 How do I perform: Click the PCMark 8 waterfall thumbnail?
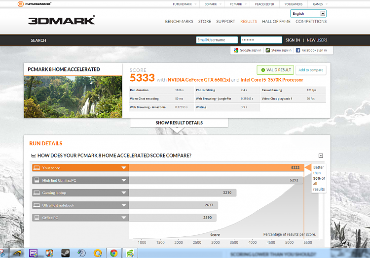tap(73, 97)
